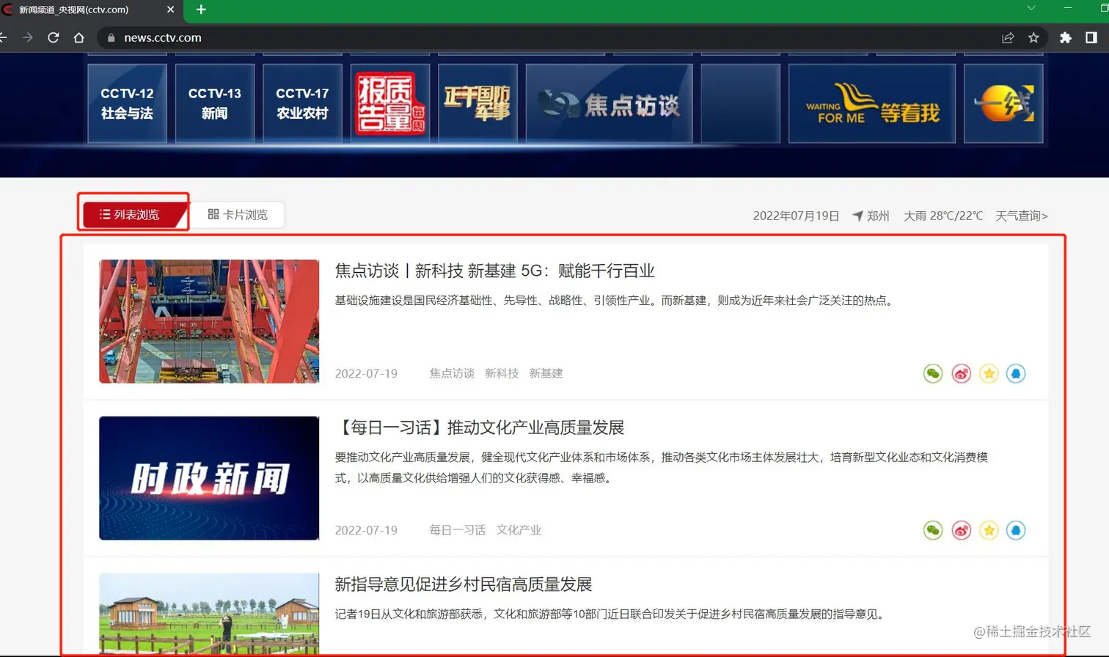Open the CCTV-13 新闻 channel tile
This screenshot has width=1109, height=657.
pos(215,103)
